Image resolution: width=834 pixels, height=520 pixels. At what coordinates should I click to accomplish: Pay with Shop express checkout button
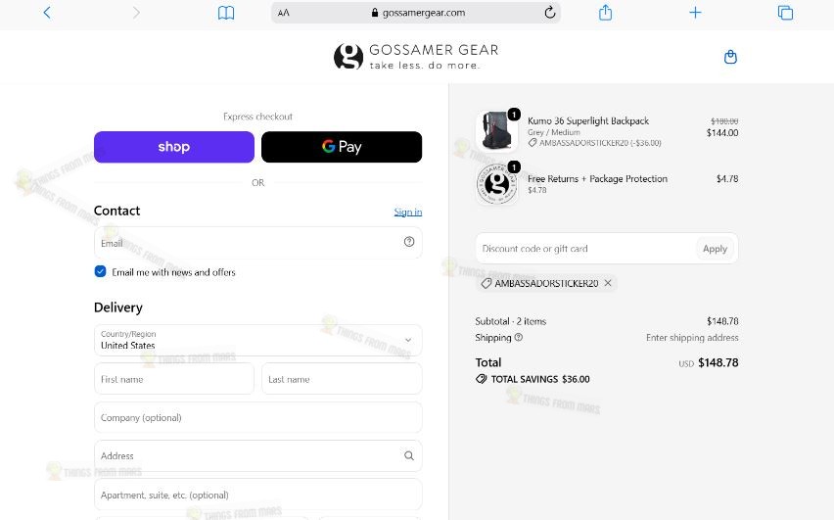pyautogui.click(x=174, y=147)
